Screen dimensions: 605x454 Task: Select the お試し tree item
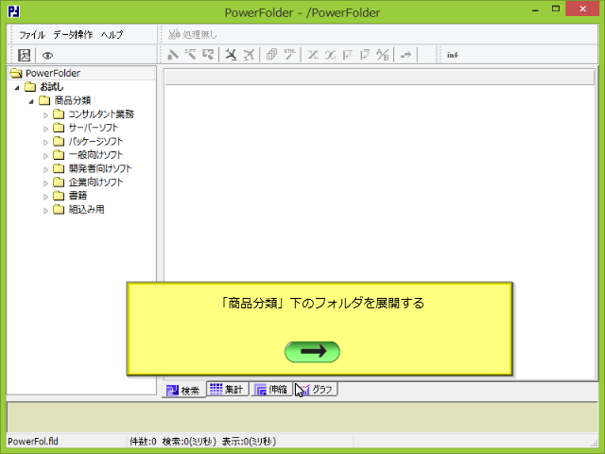point(52,87)
